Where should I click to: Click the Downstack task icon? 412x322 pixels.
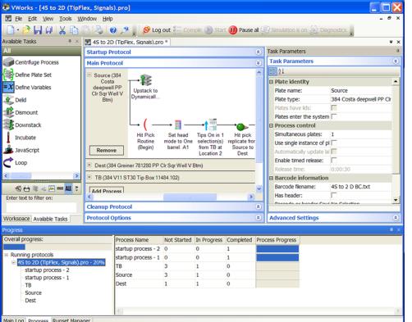(x=8, y=125)
